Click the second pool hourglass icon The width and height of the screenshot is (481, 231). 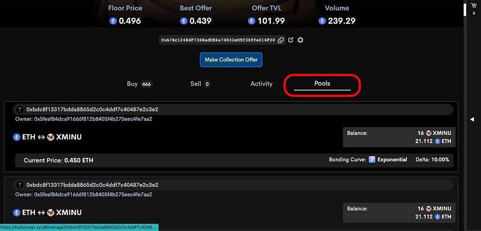20,185
